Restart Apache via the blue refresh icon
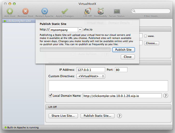Viewport: 175px width, 133px height. tap(45, 11)
